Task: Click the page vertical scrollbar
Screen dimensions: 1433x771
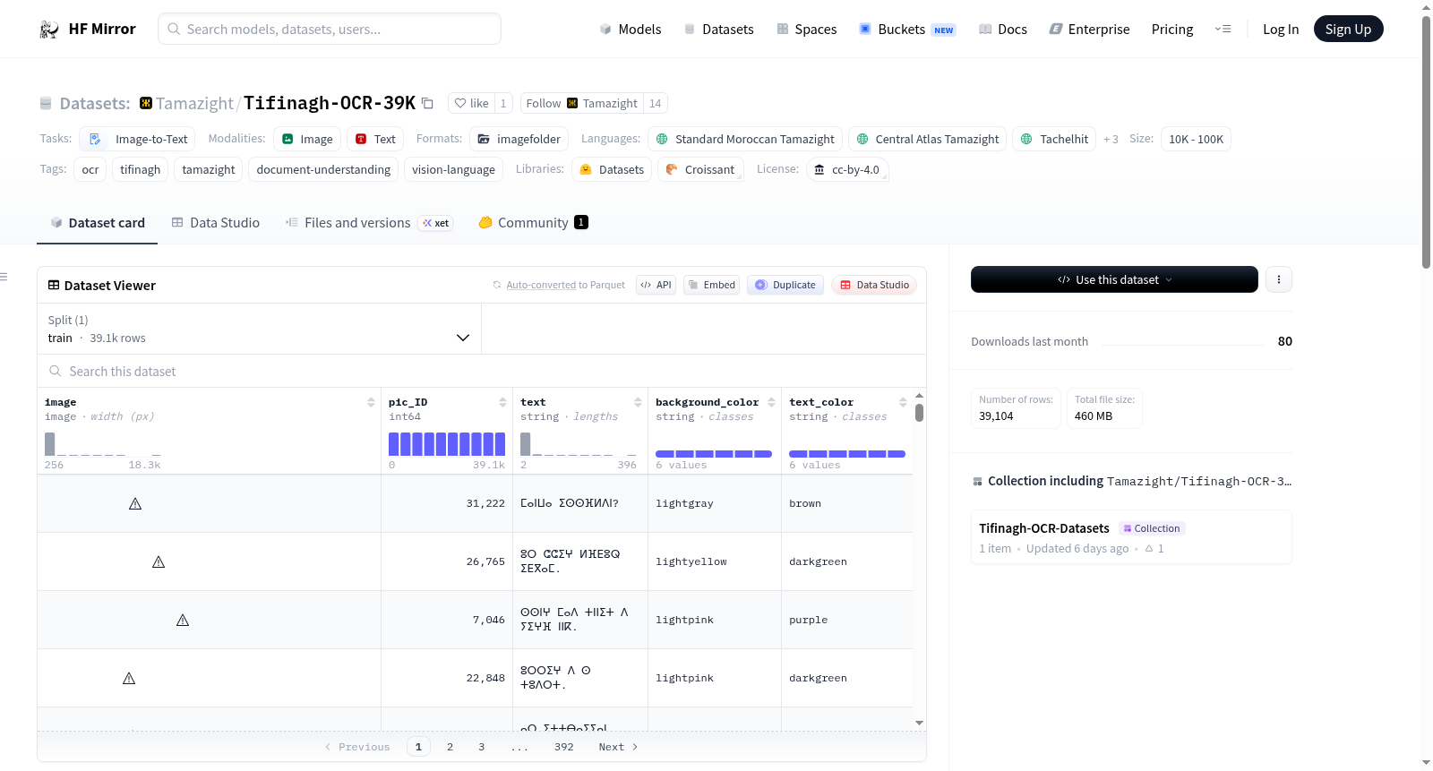Action: [1426, 141]
